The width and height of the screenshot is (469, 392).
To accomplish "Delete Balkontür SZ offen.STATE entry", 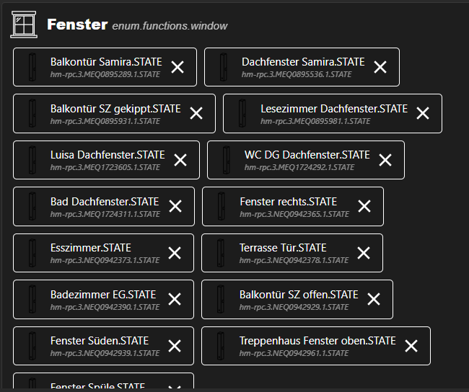I will [374, 299].
